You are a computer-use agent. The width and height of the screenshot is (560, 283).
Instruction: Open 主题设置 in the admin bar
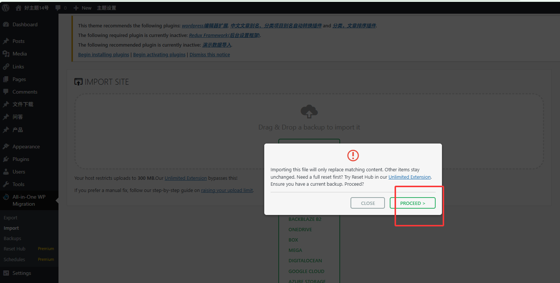point(107,8)
